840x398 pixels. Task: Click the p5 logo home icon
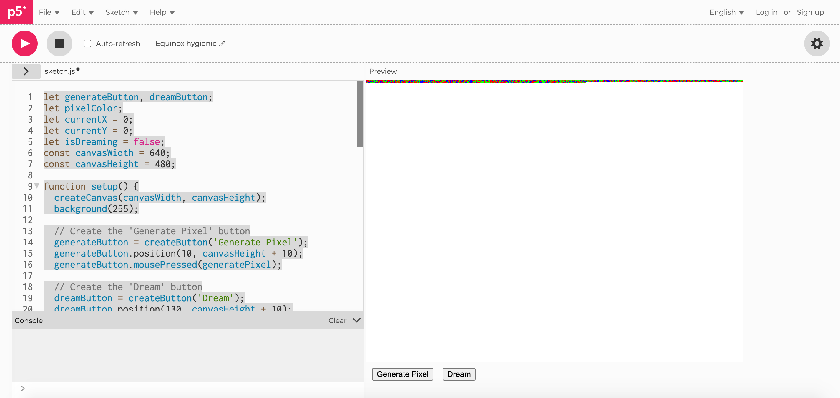point(16,12)
